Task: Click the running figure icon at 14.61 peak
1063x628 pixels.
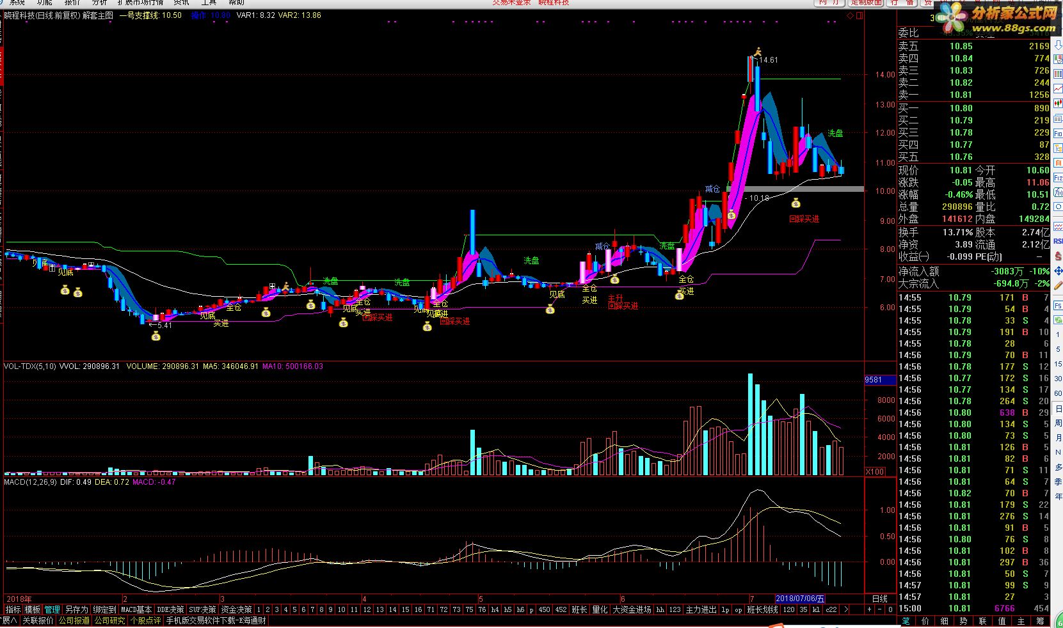Action: click(x=758, y=51)
